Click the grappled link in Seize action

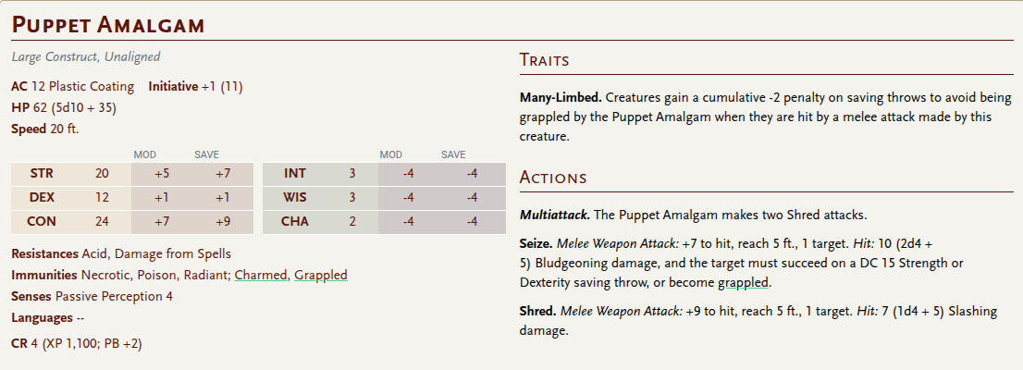[743, 282]
